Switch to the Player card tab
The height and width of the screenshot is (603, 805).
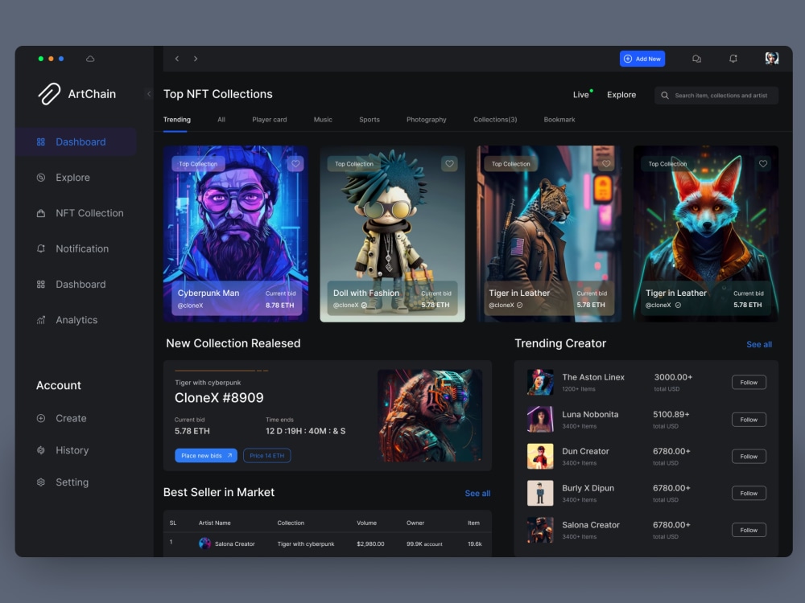pyautogui.click(x=269, y=120)
